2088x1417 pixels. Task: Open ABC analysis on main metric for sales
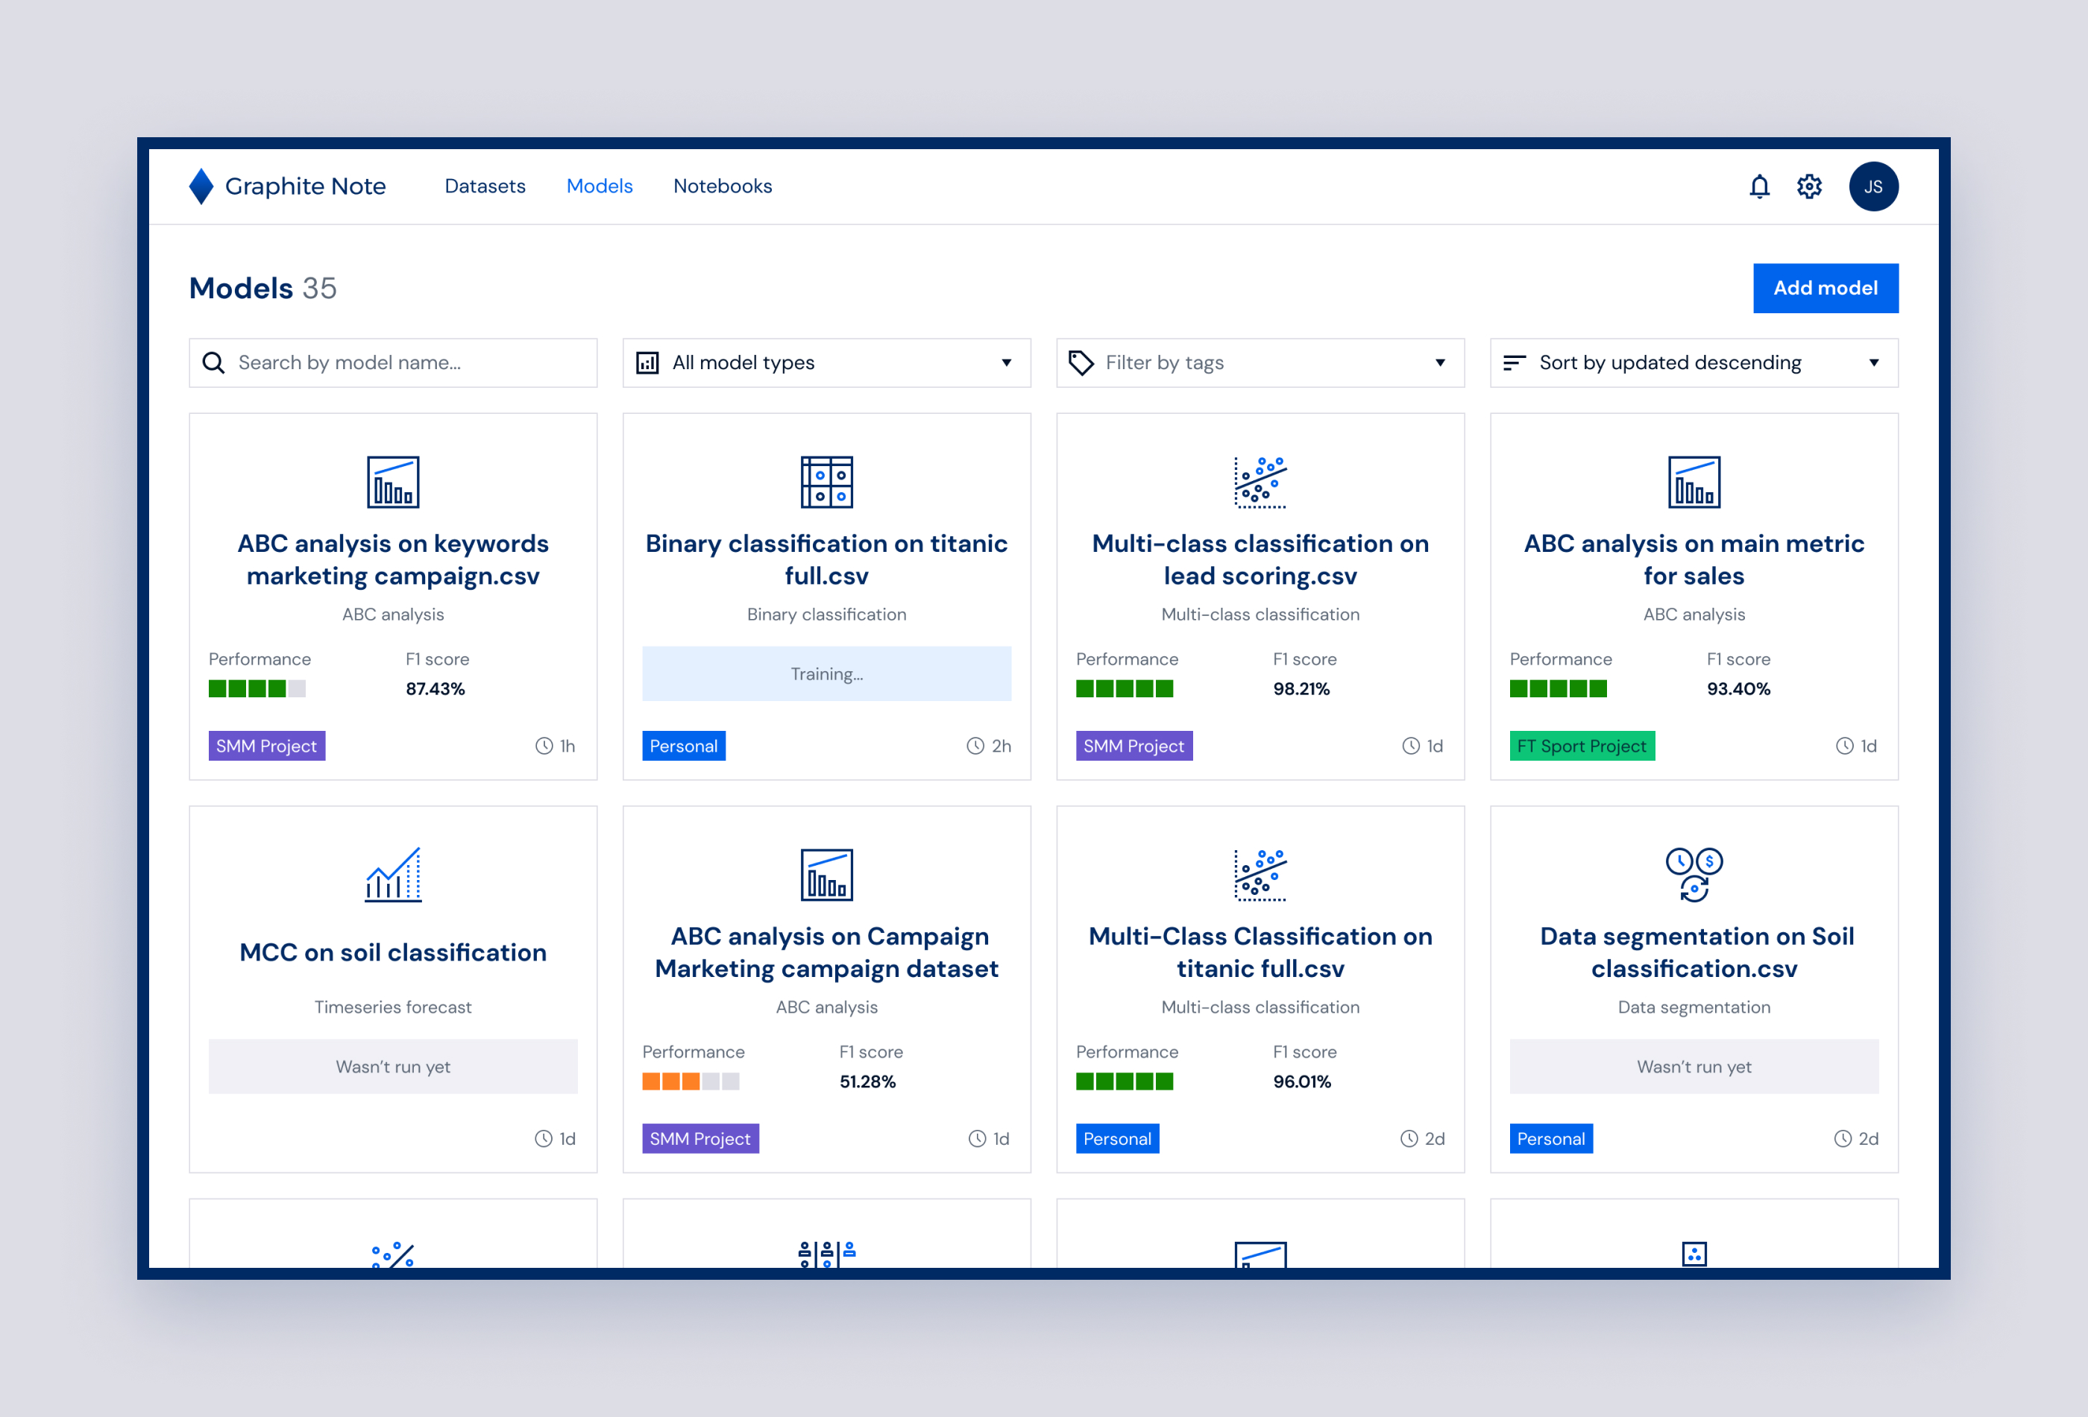(1694, 560)
